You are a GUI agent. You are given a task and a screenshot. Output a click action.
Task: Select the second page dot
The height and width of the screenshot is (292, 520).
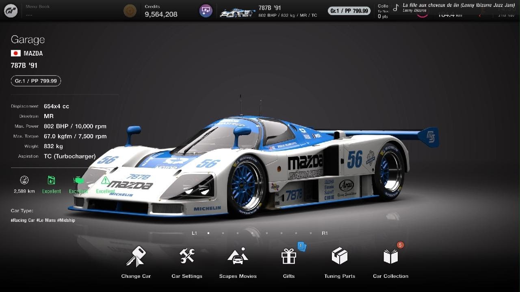223,233
